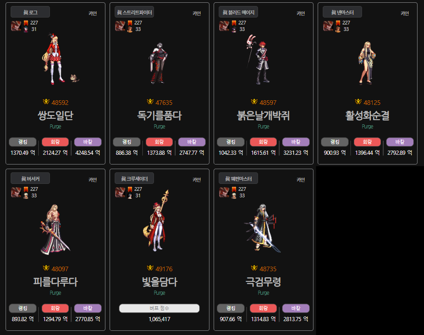
Task: Open the 피를다루다 character name
Action: 55,282
